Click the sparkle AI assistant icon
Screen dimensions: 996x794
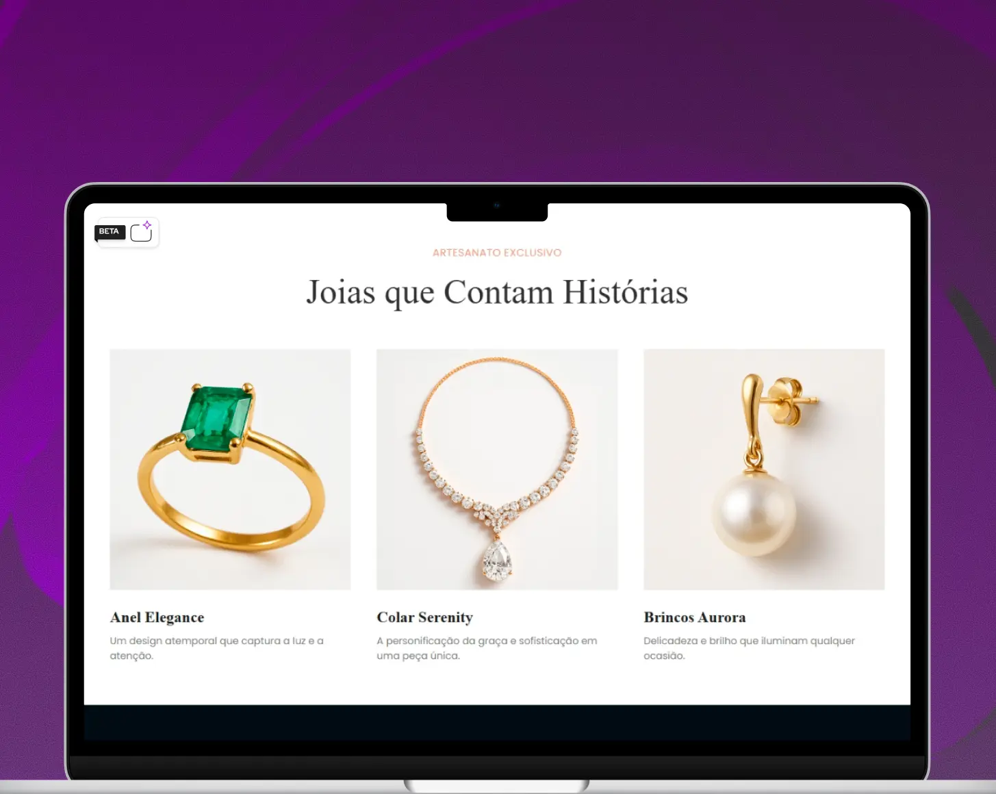(x=141, y=231)
